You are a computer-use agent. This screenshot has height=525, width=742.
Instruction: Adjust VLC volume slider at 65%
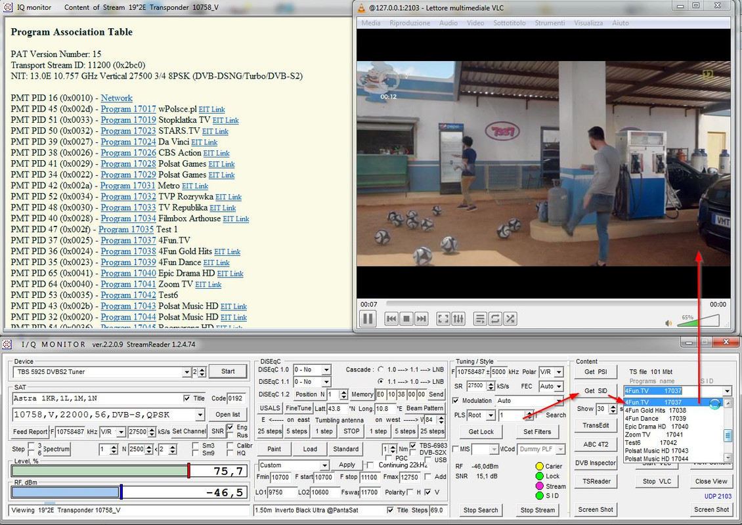point(698,321)
